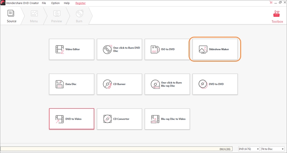
Task: Click the DVD to Video film icon
Action: coord(59,119)
